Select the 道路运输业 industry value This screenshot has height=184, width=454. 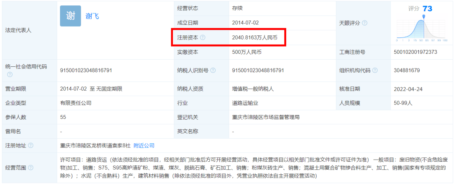coord(245,103)
